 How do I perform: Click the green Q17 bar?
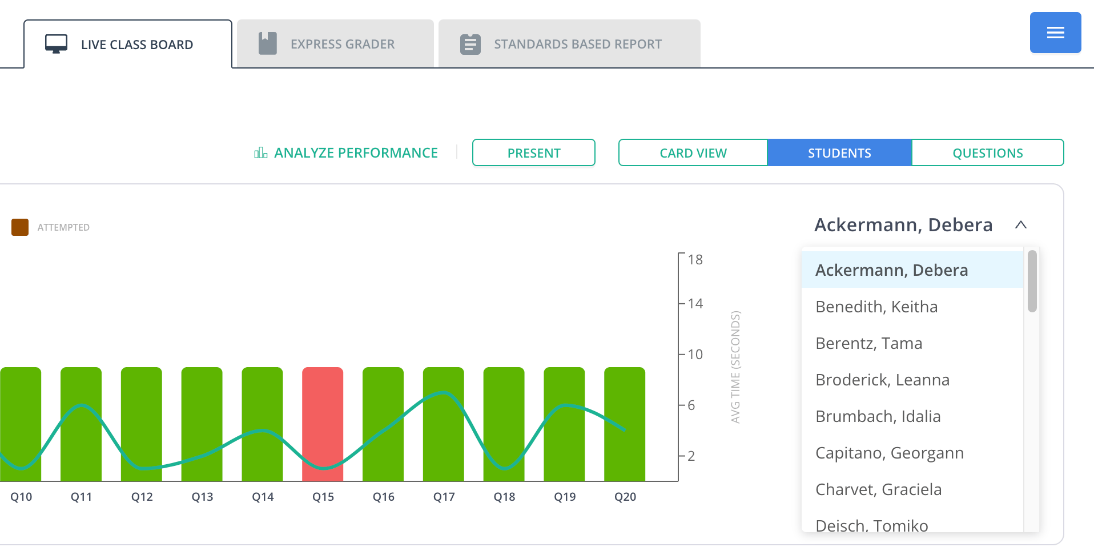(x=444, y=424)
